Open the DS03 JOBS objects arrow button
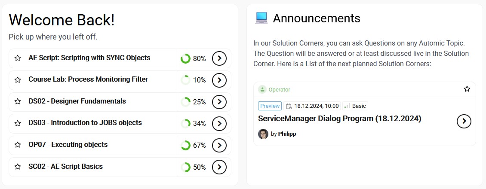486x189 pixels. coord(219,123)
